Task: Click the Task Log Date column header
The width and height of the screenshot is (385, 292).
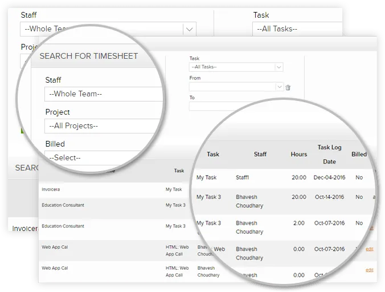Action: coord(329,155)
